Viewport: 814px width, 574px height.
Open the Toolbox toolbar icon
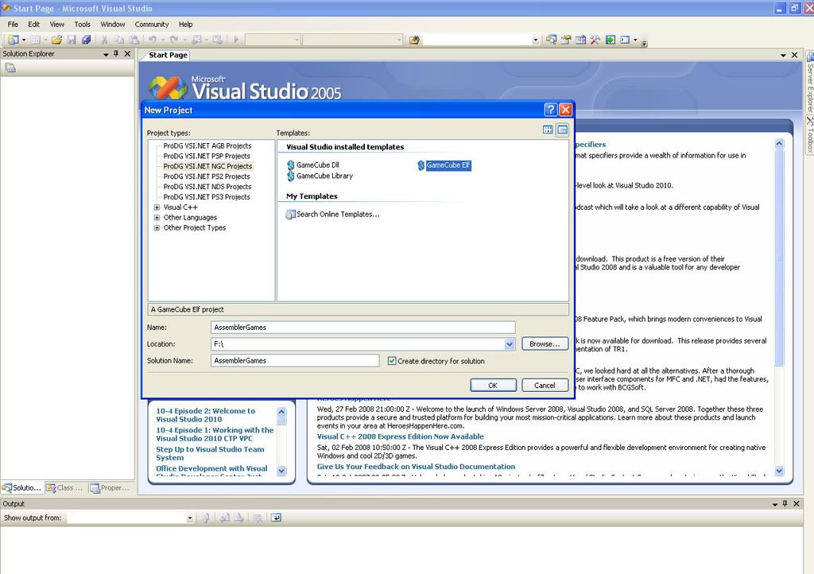pyautogui.click(x=595, y=40)
